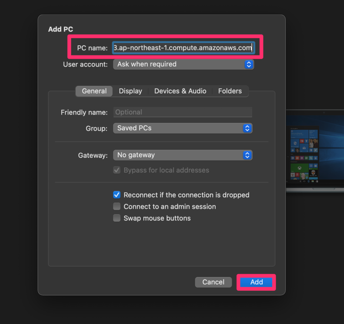Uncheck Reconnect if the connection is dropped

coord(117,195)
